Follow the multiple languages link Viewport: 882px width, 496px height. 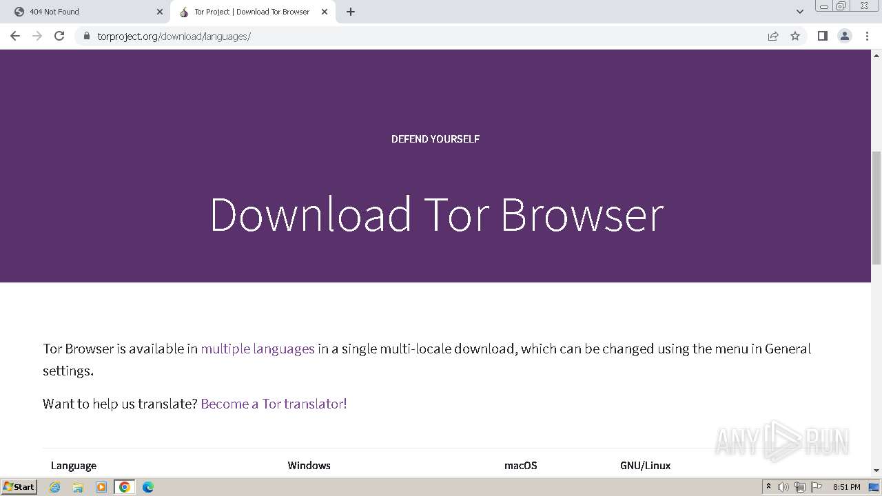coord(258,349)
